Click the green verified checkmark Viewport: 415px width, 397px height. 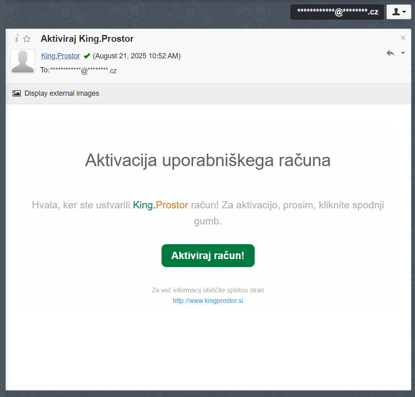pos(87,56)
